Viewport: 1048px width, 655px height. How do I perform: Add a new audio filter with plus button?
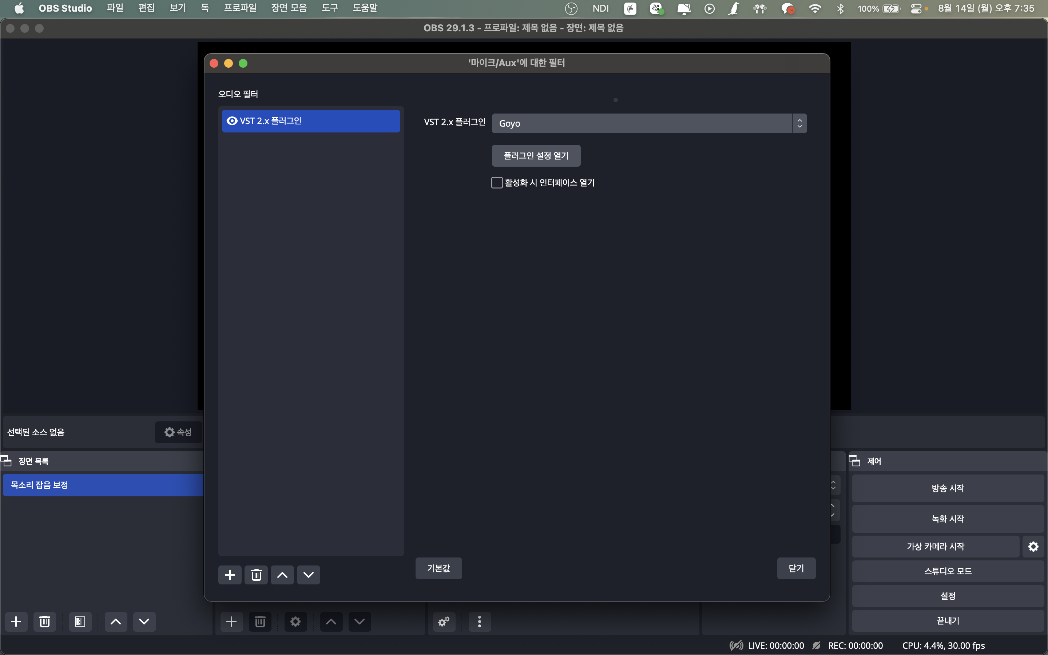(230, 575)
